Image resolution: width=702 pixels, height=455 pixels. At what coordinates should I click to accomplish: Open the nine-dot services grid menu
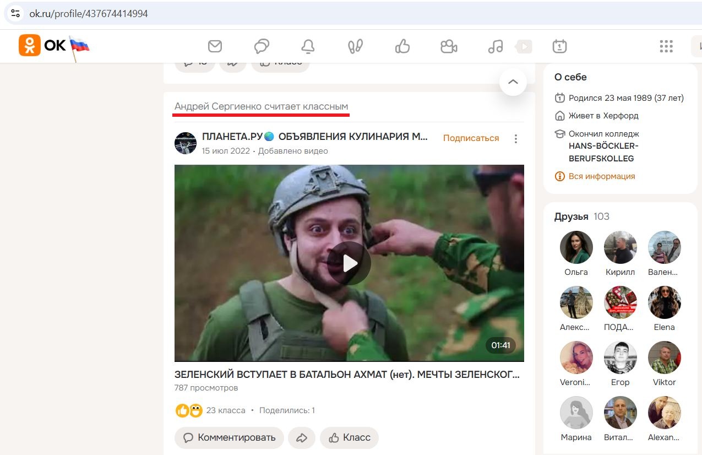click(666, 46)
